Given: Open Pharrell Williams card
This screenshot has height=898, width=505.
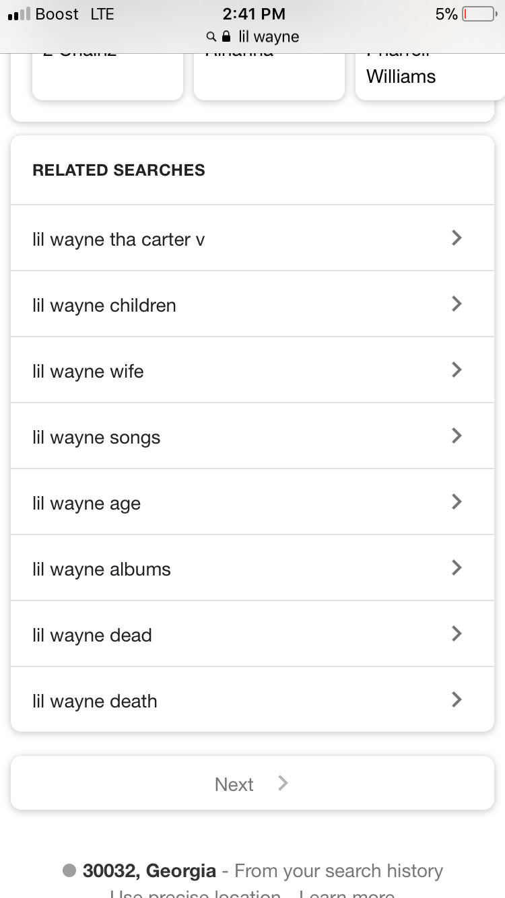Looking at the screenshot, I should 428,75.
